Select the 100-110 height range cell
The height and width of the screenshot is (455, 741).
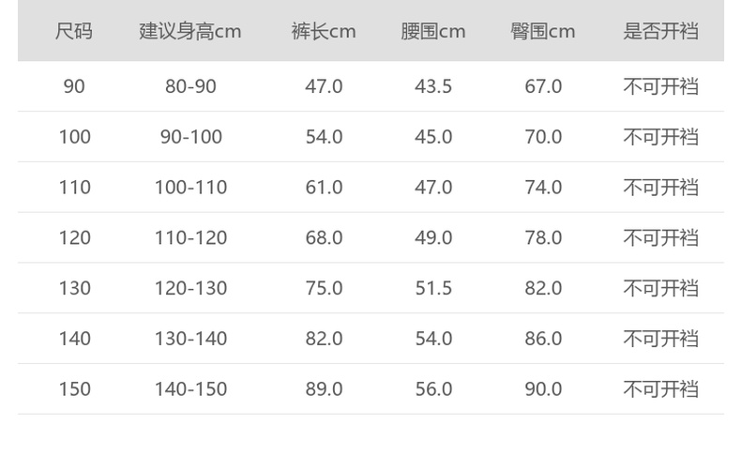click(190, 188)
